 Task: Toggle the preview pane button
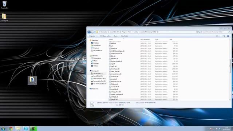click(224, 36)
